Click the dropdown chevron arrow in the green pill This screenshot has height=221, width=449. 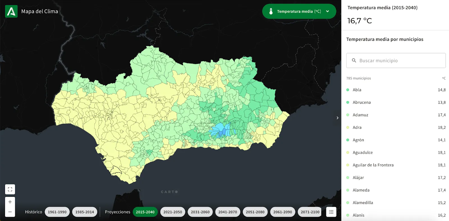(x=327, y=12)
